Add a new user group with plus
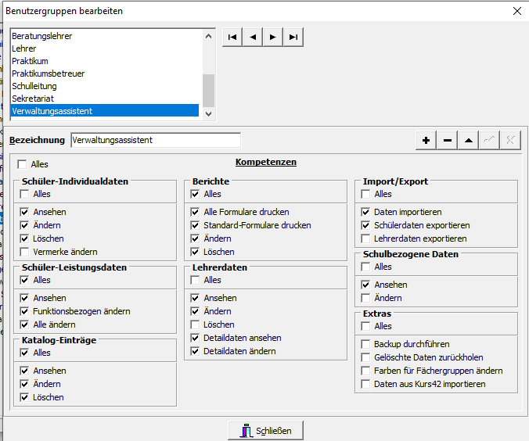 click(426, 140)
